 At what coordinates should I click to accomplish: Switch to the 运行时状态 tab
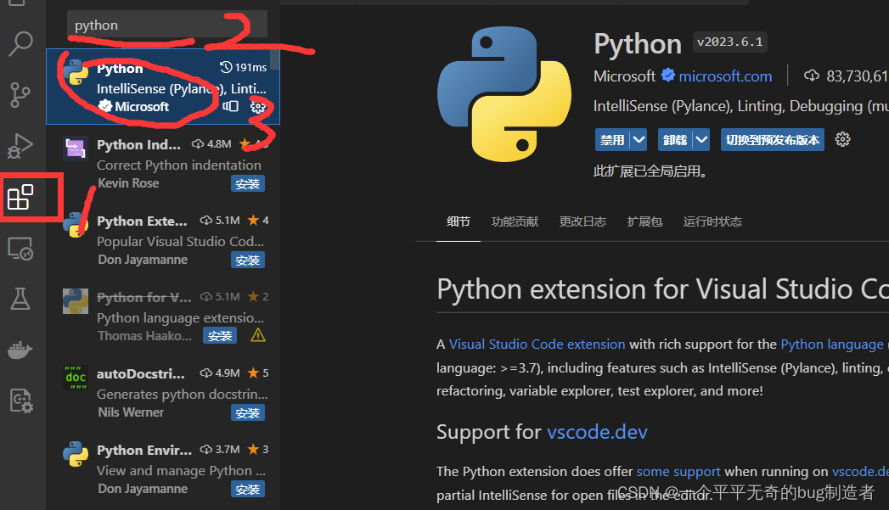[712, 221]
